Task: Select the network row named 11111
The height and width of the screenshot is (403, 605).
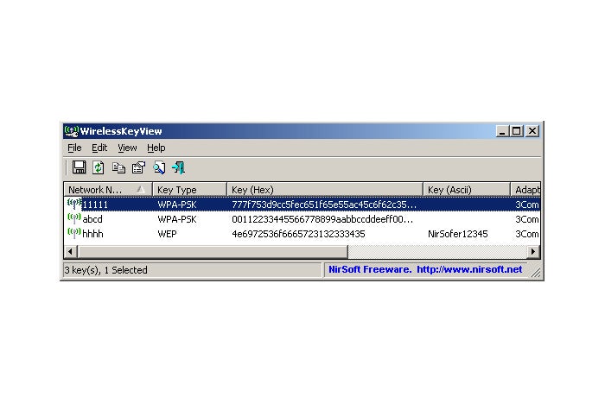Action: pyautogui.click(x=302, y=205)
